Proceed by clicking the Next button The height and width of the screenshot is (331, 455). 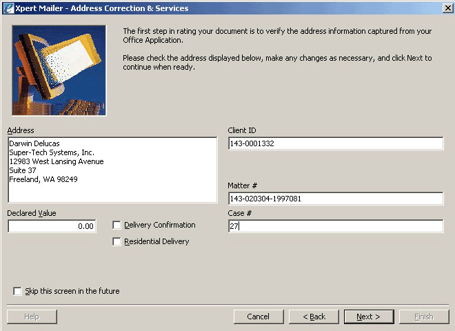coord(368,317)
